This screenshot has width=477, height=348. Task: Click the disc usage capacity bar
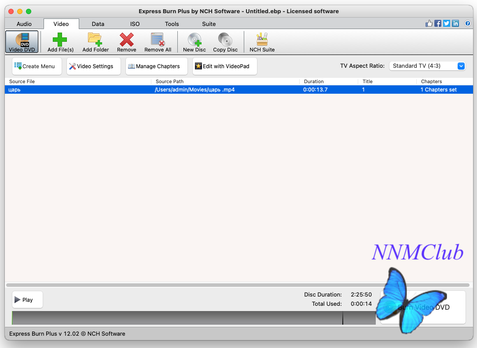point(194,318)
